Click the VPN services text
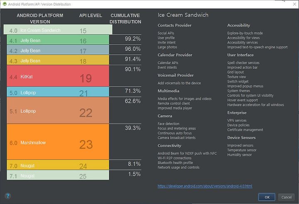 coord(237,120)
